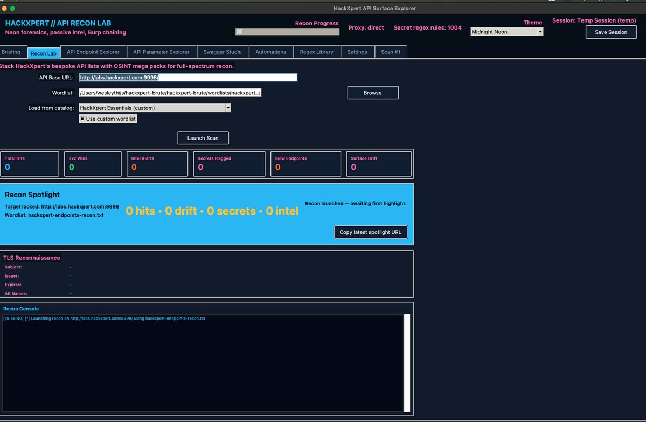Click the spotlight Wordlist filename text
The height and width of the screenshot is (422, 646).
(54, 215)
